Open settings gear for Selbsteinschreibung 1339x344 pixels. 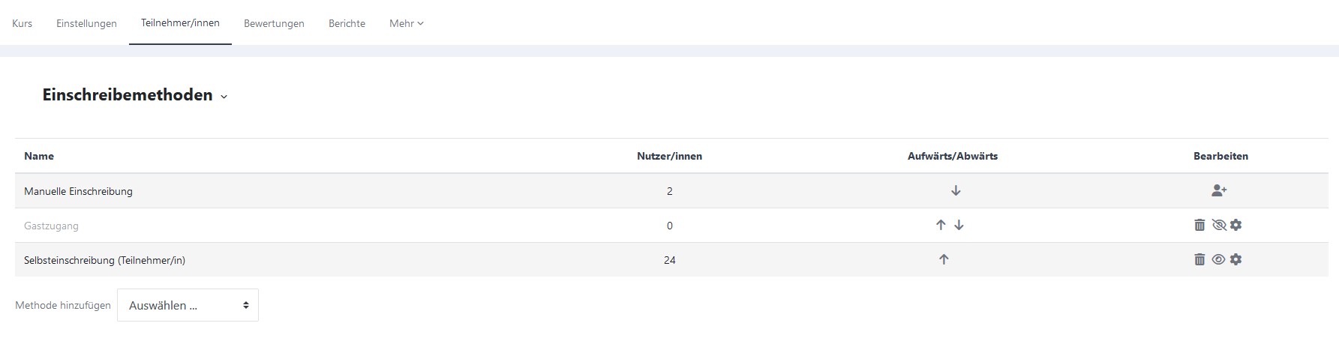pos(1236,259)
